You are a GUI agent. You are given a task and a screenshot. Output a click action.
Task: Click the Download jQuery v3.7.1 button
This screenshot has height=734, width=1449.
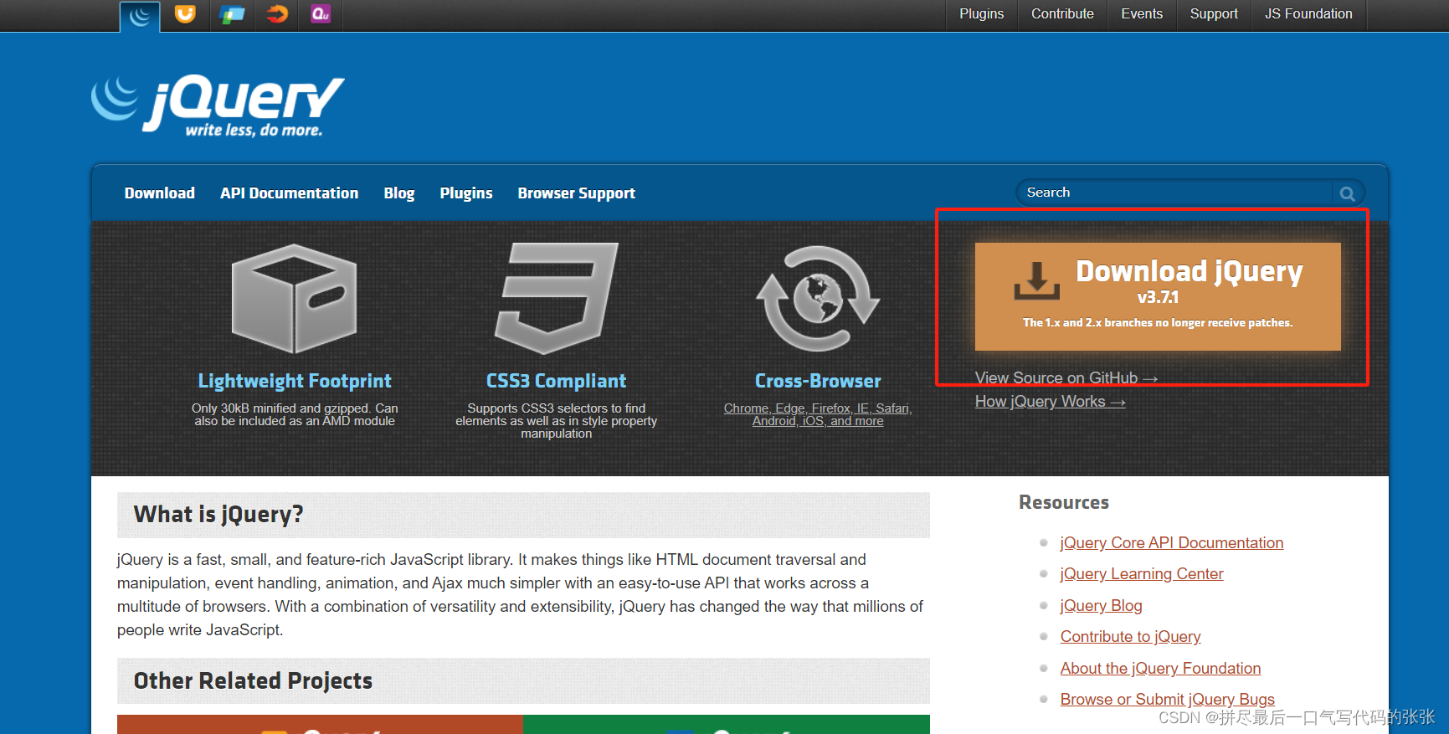(x=1158, y=296)
